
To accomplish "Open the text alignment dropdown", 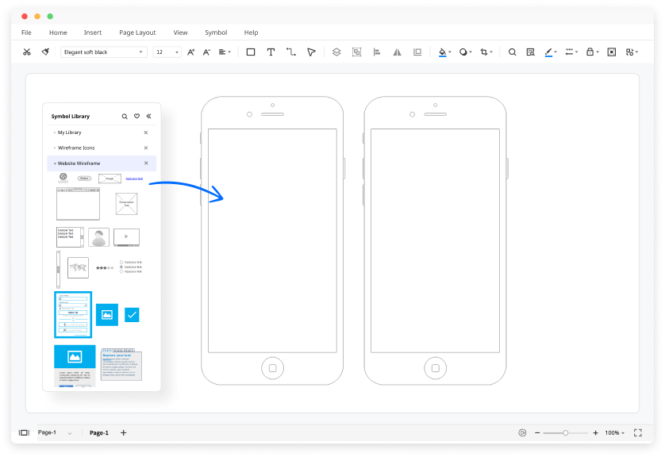I will point(225,52).
